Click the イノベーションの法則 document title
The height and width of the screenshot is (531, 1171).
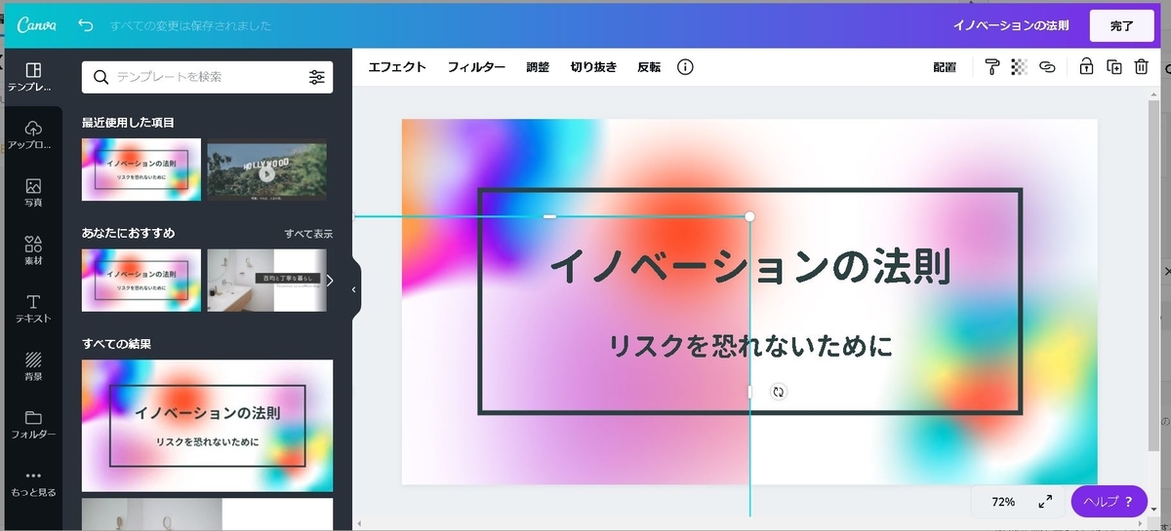1010,26
